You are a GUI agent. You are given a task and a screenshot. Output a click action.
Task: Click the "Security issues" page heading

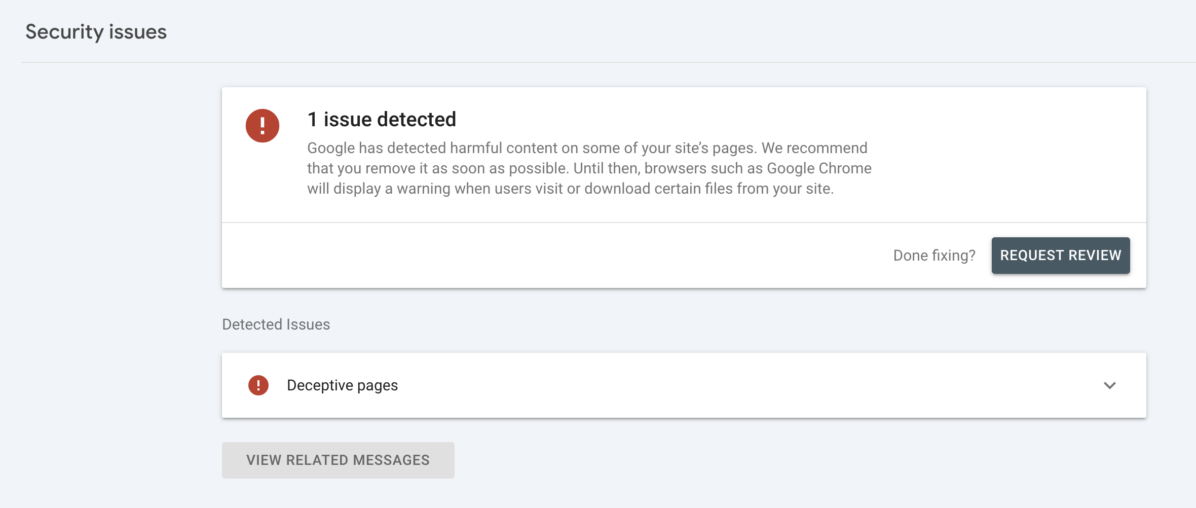96,31
